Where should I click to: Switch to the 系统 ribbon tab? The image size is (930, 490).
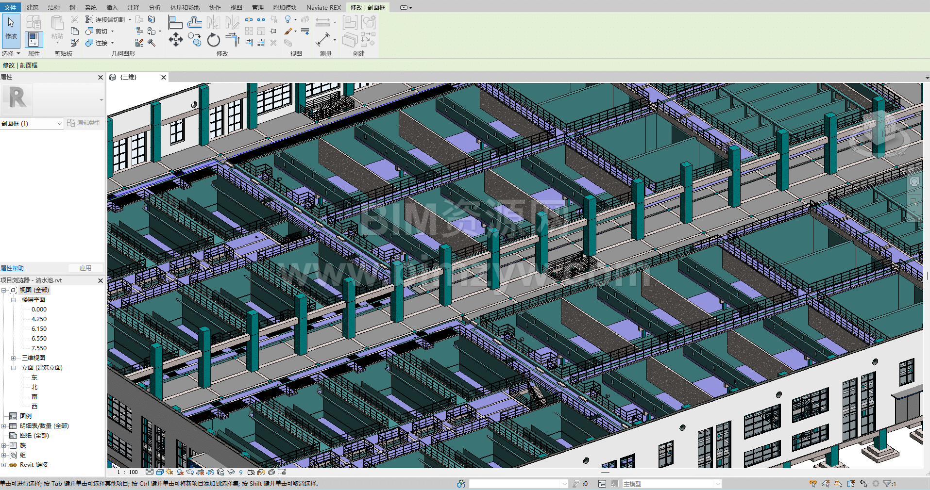tap(91, 7)
